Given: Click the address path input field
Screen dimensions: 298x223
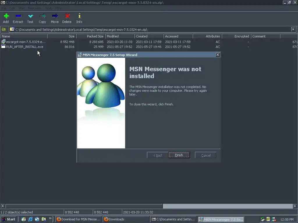Looking at the screenshot, I should (x=150, y=29).
